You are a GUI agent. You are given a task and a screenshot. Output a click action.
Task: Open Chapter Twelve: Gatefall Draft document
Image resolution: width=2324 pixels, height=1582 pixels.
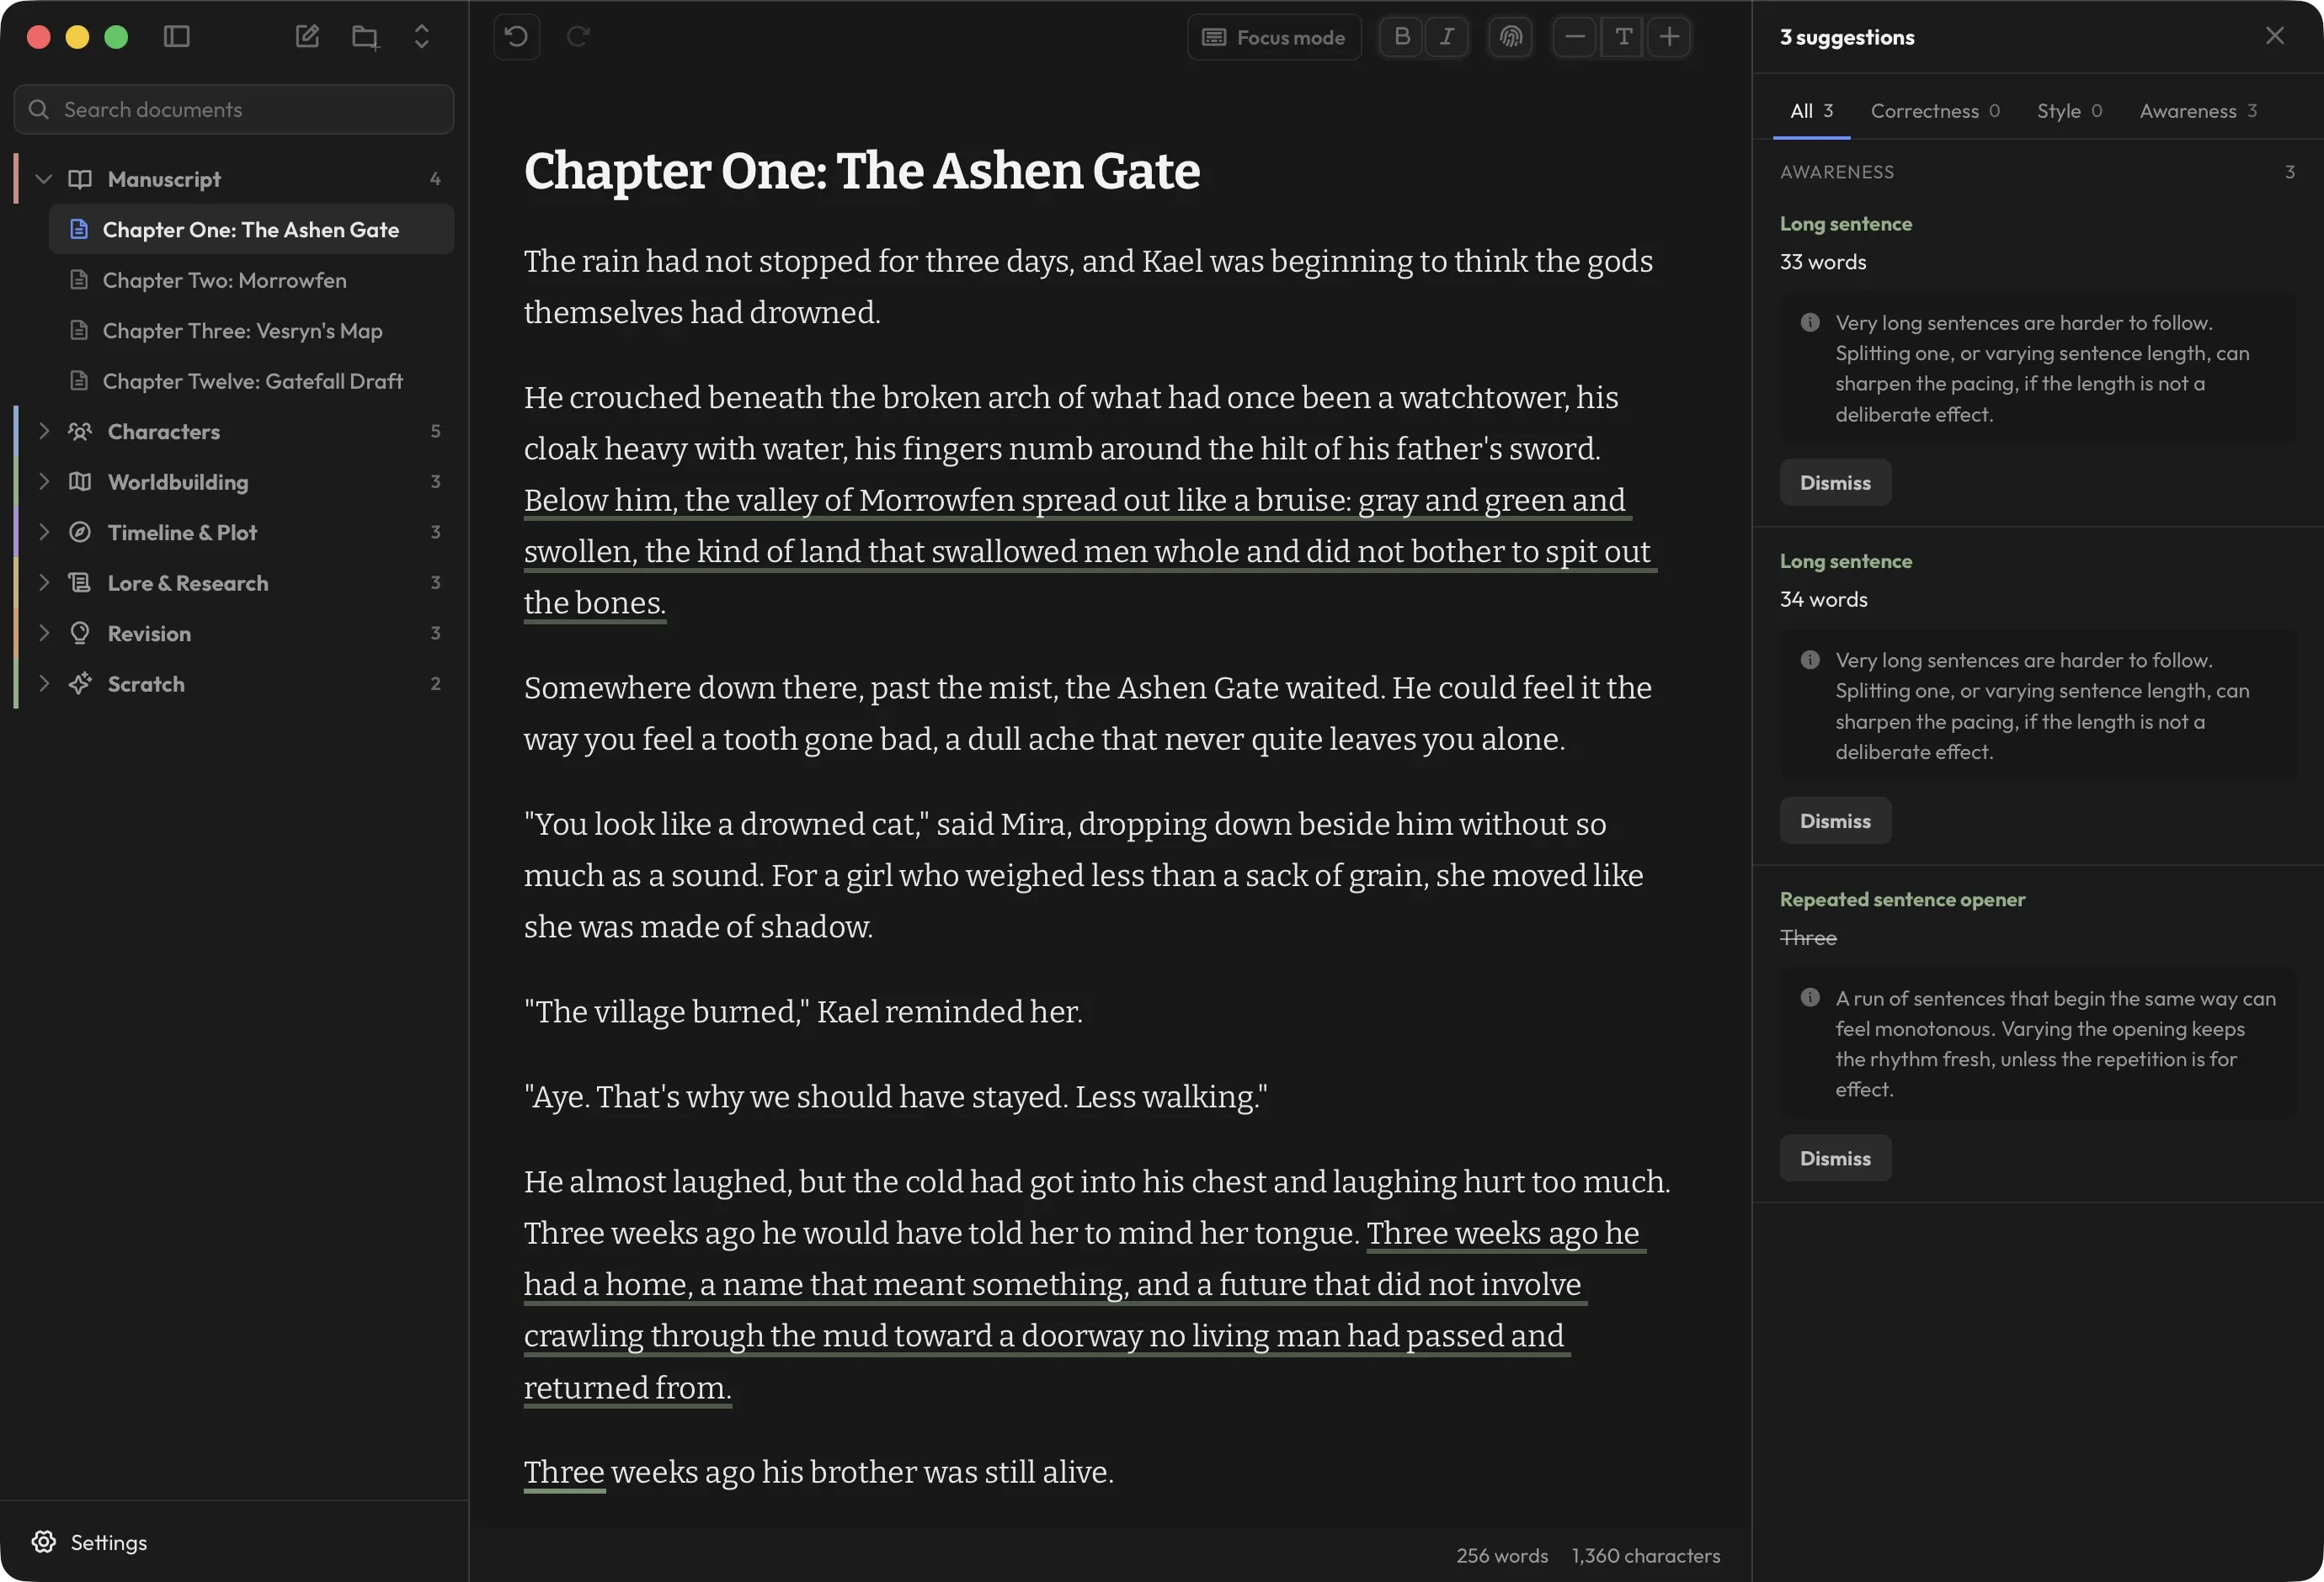[x=251, y=380]
